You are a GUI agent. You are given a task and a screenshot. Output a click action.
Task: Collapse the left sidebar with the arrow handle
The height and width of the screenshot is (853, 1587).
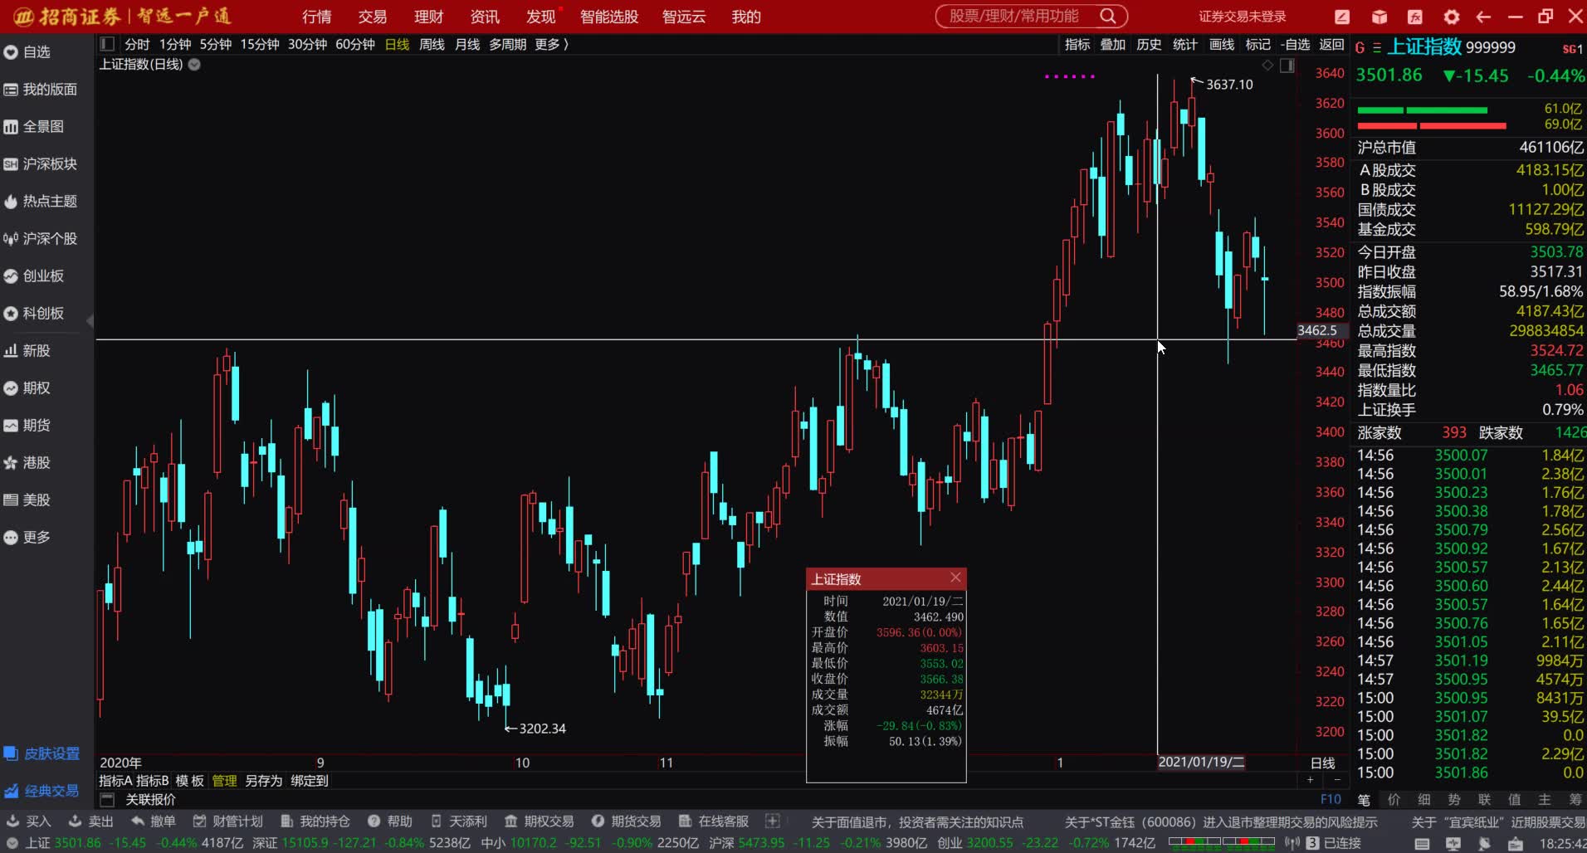[x=90, y=320]
